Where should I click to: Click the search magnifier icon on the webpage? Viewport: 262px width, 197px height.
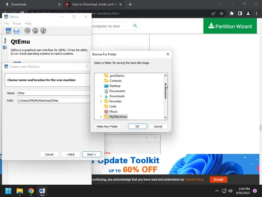(135, 26)
